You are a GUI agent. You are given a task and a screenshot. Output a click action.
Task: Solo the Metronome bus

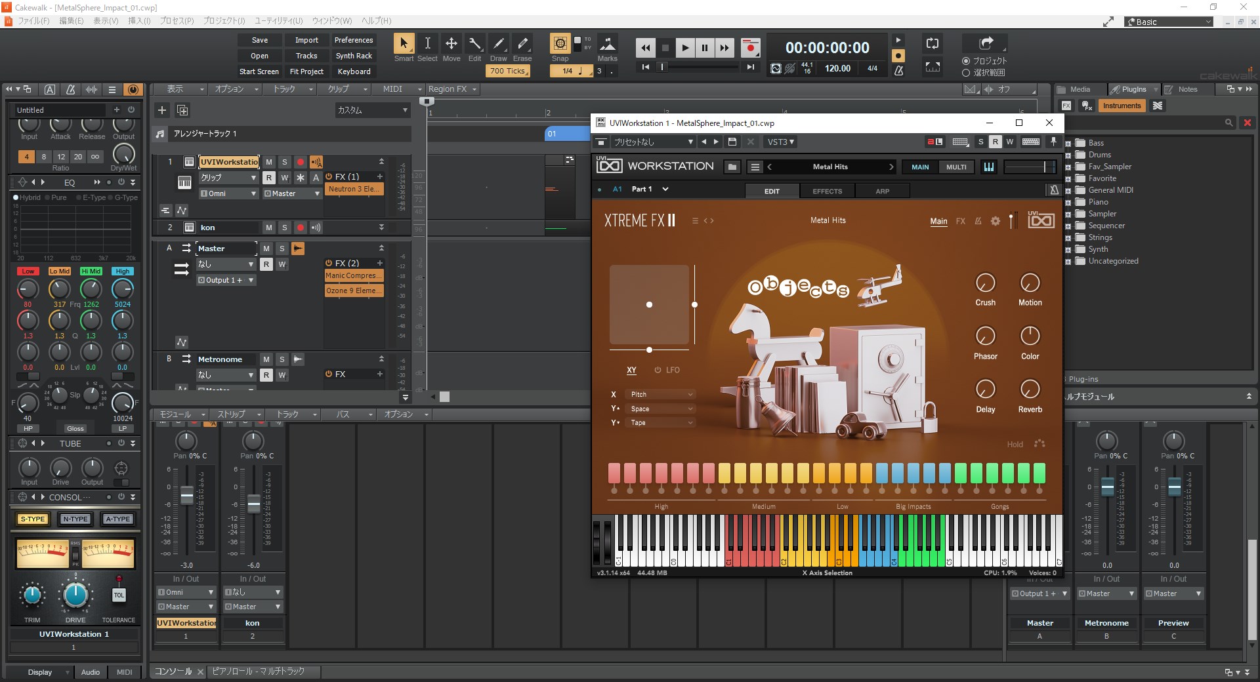point(282,359)
